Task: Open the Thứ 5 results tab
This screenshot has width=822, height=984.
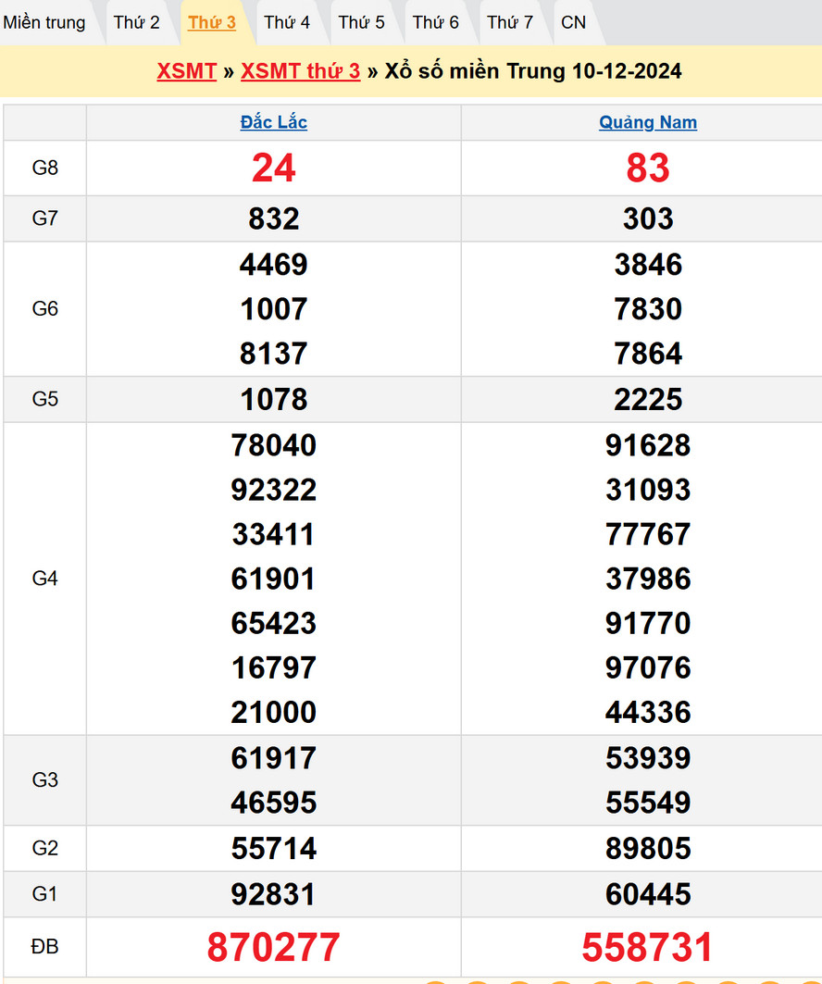Action: click(x=361, y=22)
